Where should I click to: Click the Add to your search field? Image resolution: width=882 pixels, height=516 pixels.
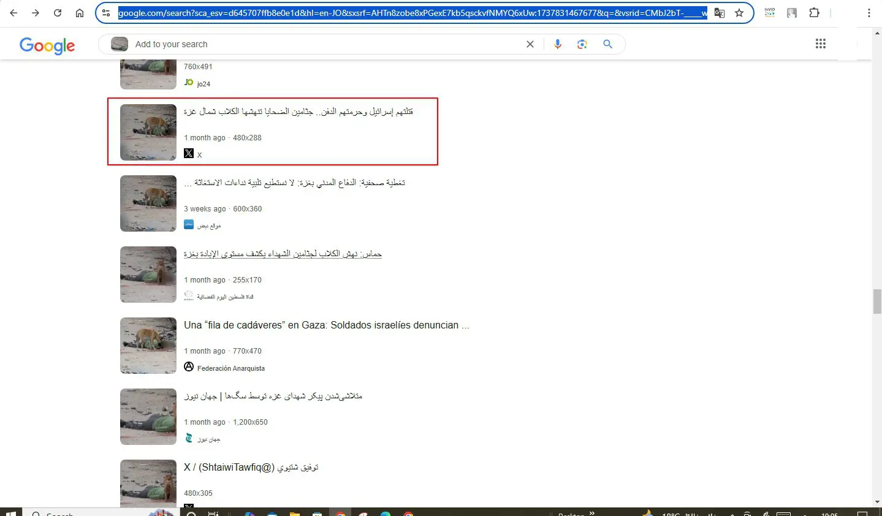click(325, 44)
